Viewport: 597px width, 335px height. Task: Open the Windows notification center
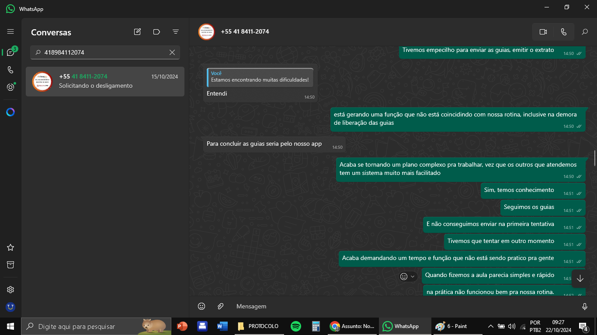(x=583, y=326)
